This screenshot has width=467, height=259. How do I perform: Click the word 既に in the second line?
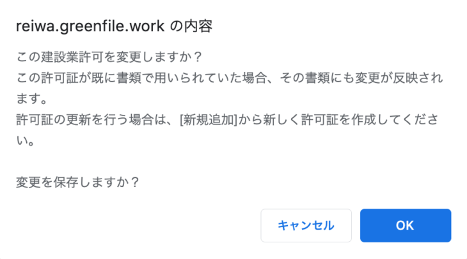pyautogui.click(x=104, y=78)
